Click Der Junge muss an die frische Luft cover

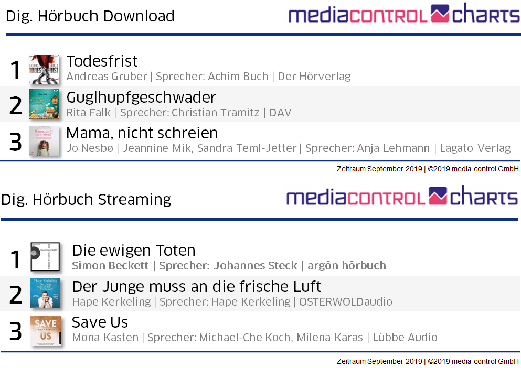45,293
